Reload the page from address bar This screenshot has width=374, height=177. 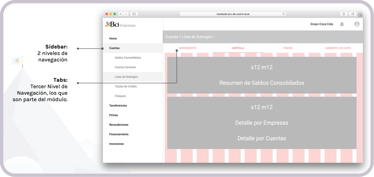pos(284,14)
